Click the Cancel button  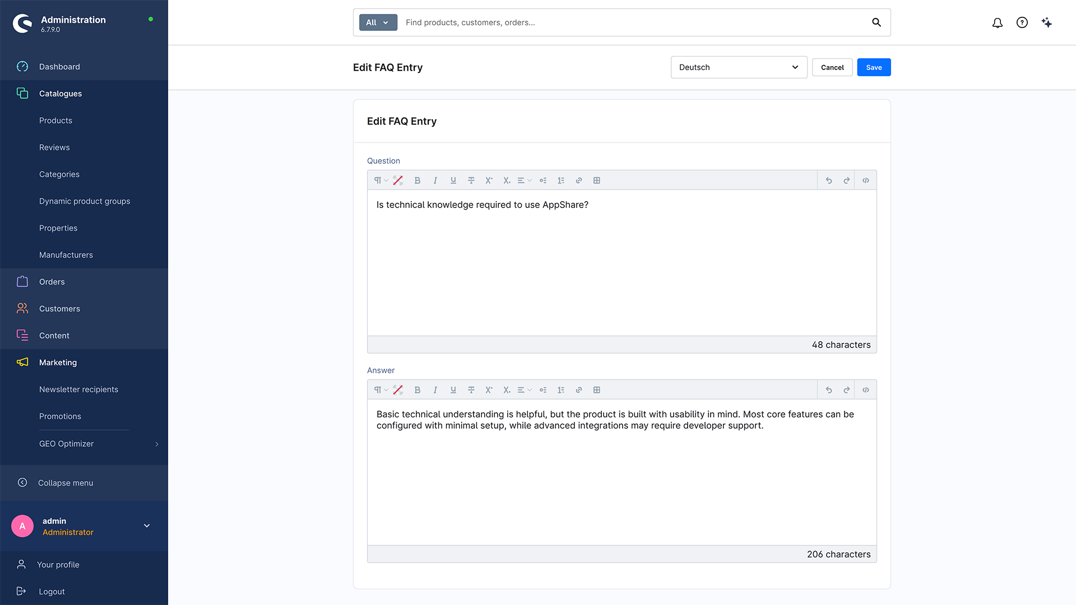click(x=832, y=67)
